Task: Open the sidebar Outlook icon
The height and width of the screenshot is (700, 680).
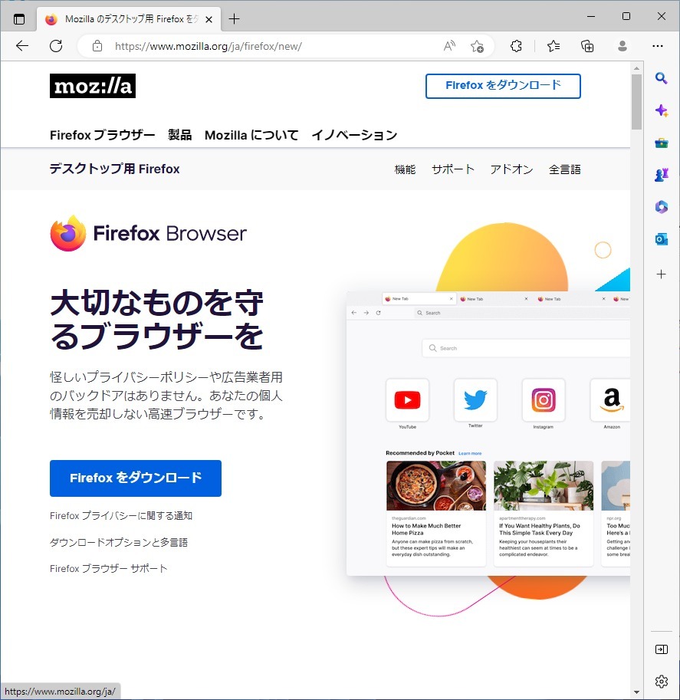Action: tap(662, 239)
